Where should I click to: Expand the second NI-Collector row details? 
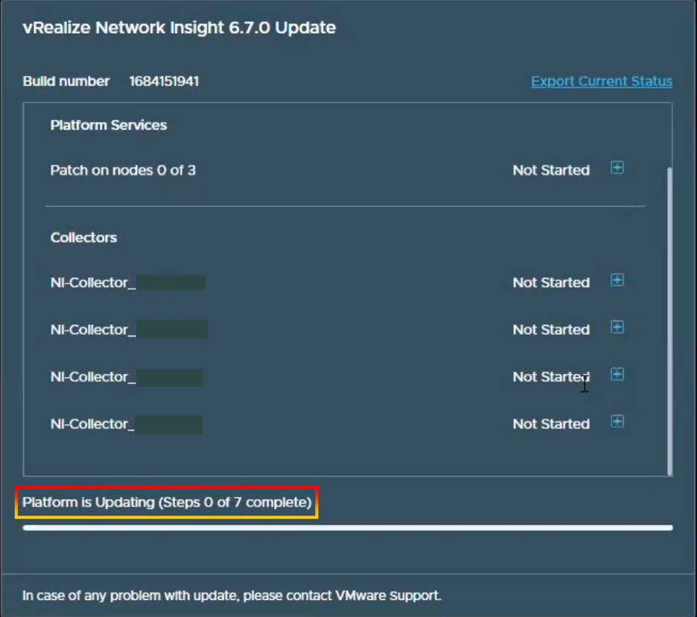(617, 327)
